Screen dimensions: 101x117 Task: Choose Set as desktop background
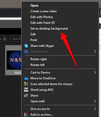[x=49, y=29]
